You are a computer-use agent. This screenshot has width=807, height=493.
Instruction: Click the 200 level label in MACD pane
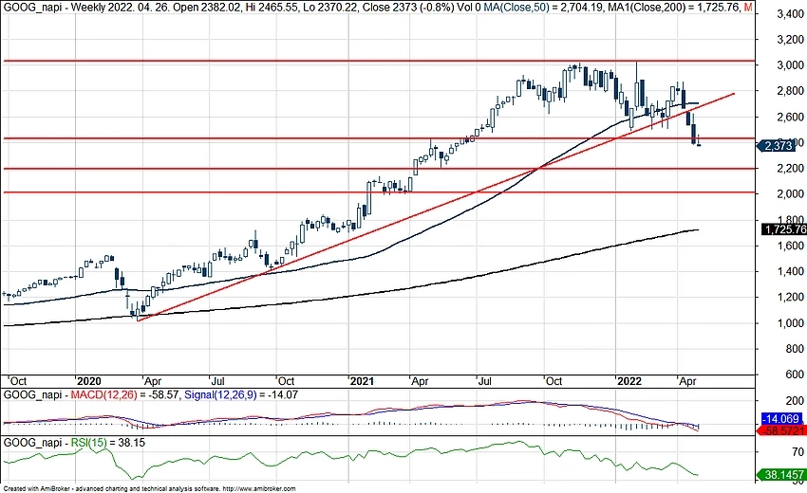tap(795, 401)
